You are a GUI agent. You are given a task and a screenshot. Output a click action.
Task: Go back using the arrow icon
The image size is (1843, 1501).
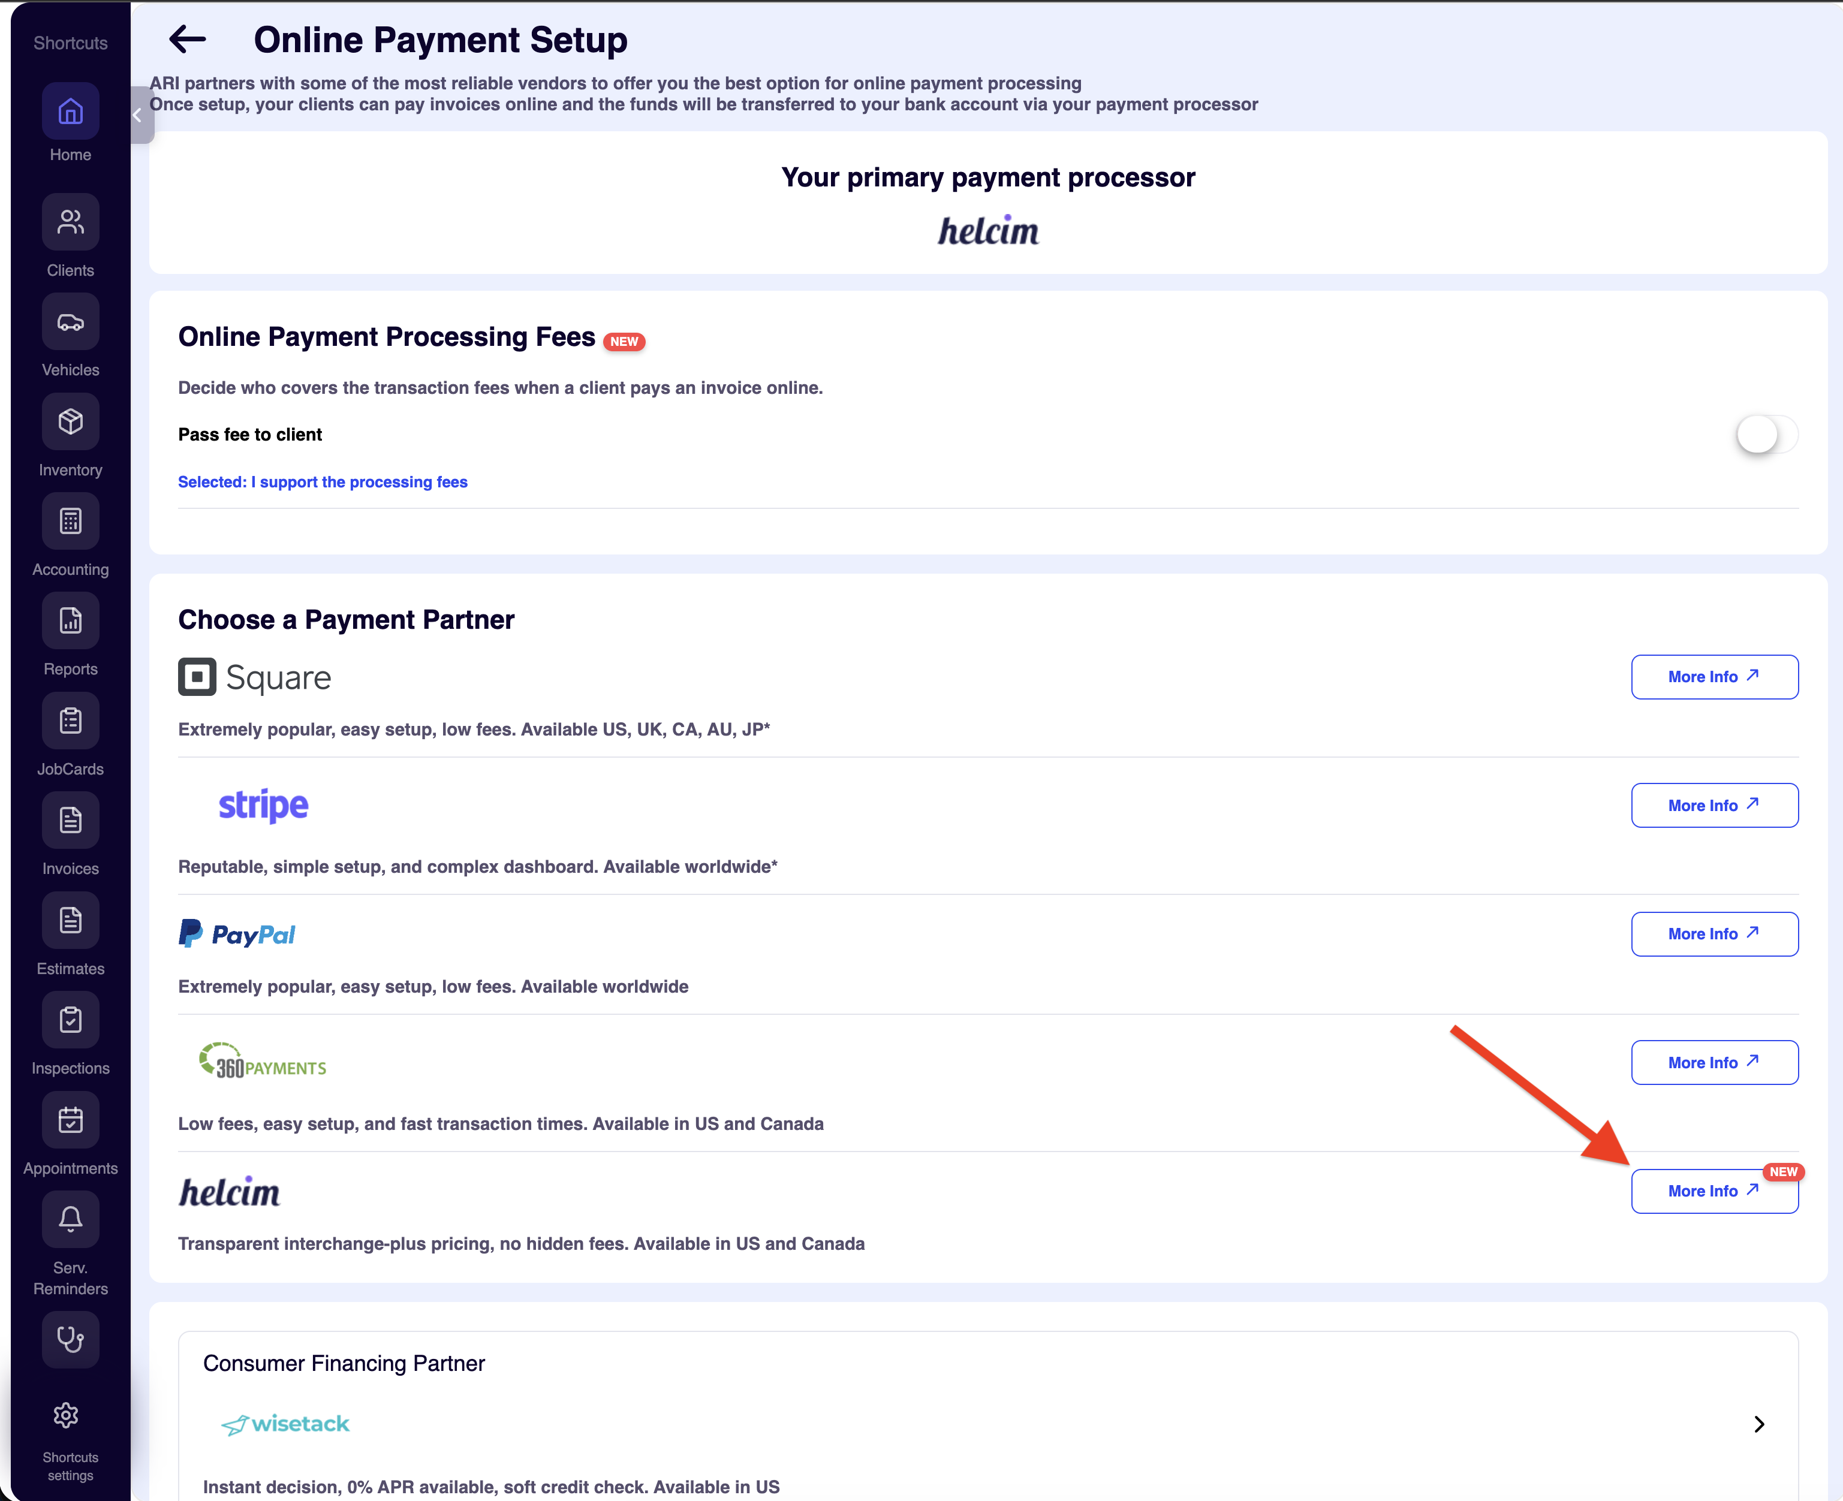coord(188,39)
